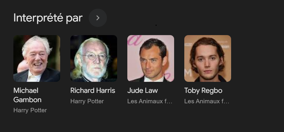Image resolution: width=284 pixels, height=132 pixels.
Task: Click the first name Michael
Action: 26,91
